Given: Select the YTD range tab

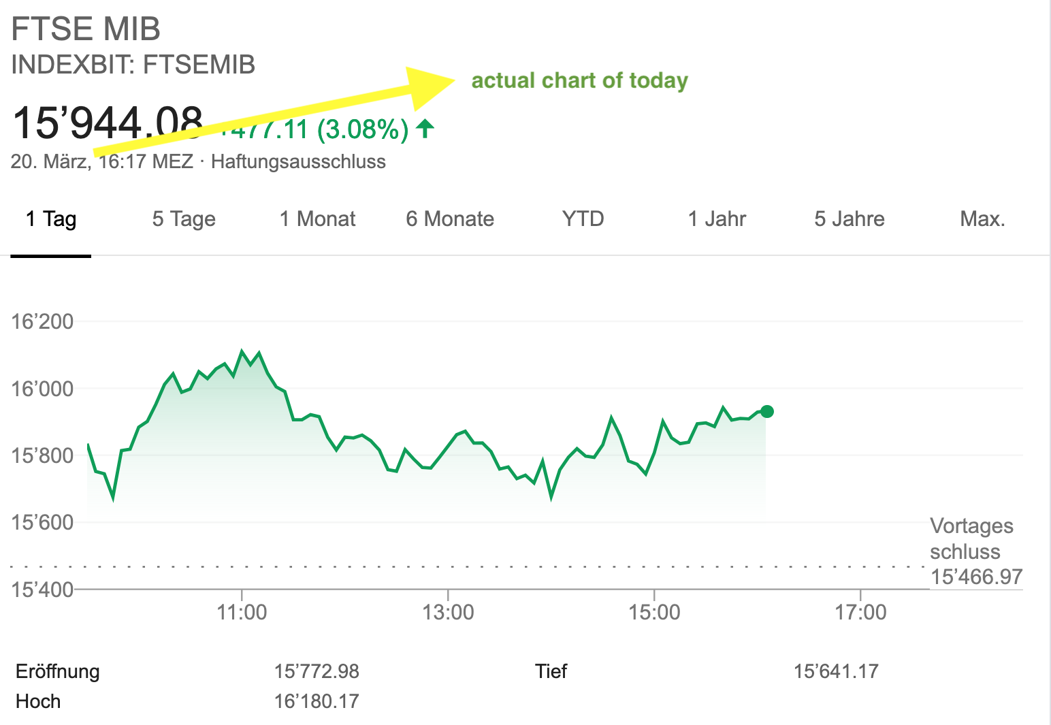Looking at the screenshot, I should 583,219.
